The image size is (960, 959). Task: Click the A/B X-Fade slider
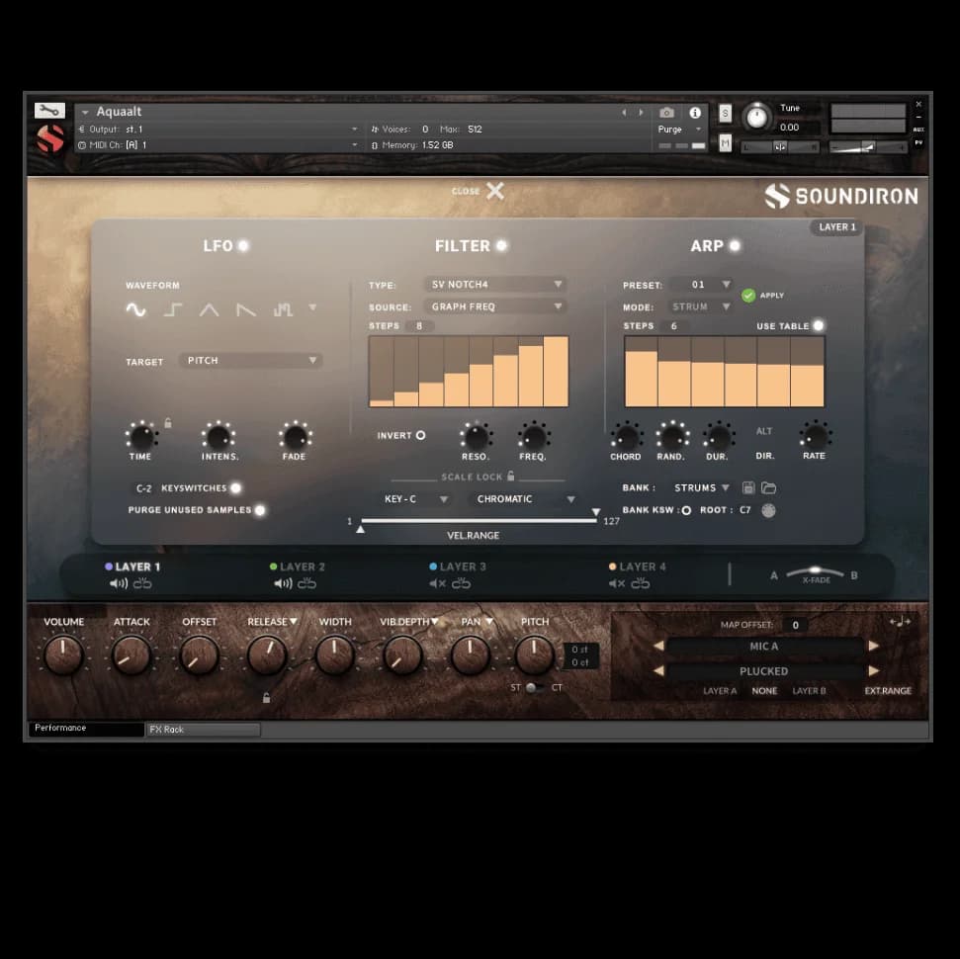click(815, 573)
